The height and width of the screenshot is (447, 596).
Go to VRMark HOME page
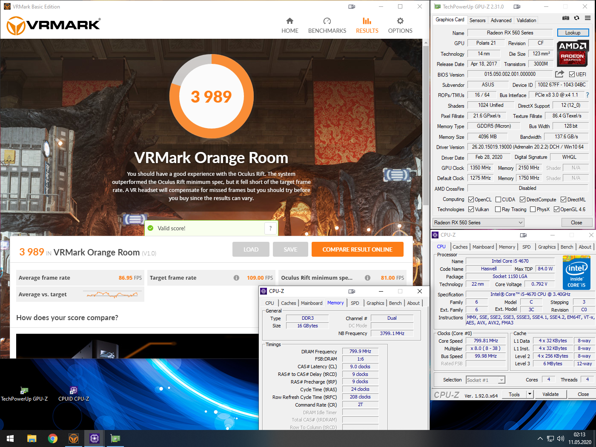click(289, 26)
